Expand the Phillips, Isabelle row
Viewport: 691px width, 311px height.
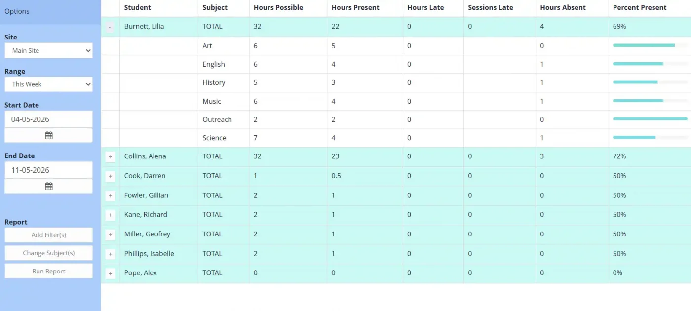tap(110, 254)
